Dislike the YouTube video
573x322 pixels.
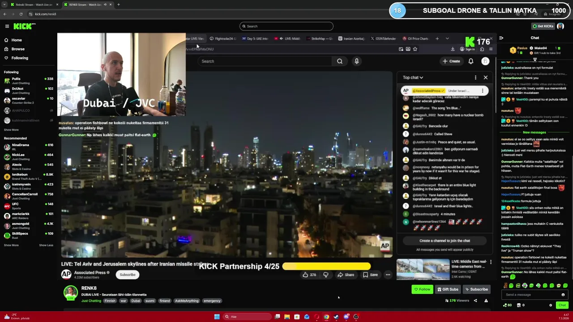(326, 275)
